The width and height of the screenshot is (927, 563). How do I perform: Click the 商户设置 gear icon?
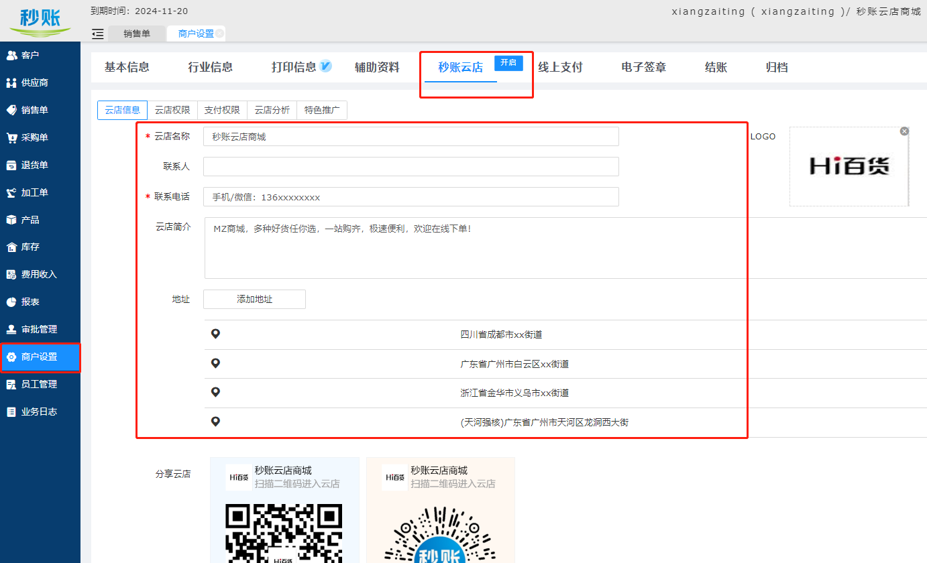click(x=11, y=357)
